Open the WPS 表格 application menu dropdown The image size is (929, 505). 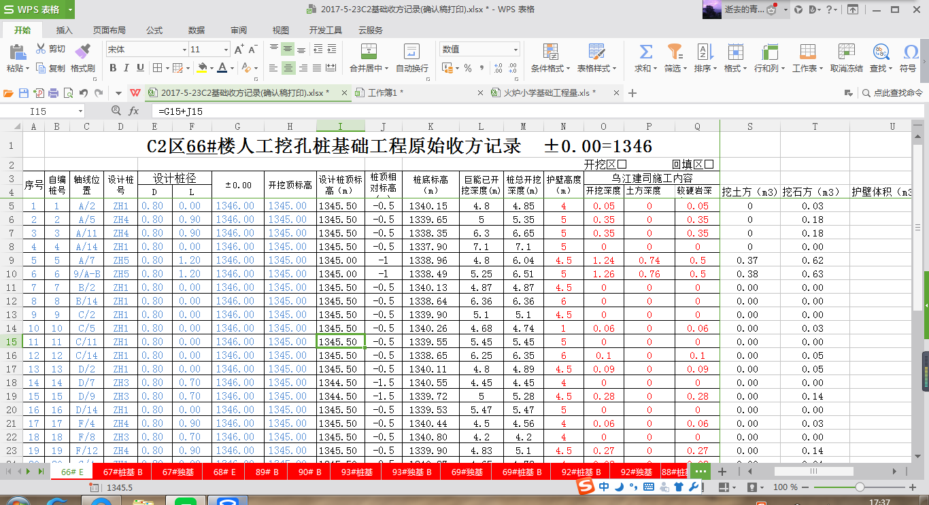[71, 10]
